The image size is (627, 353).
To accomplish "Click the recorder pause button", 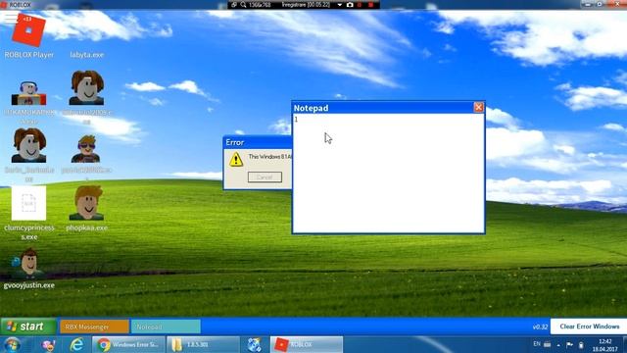I will [x=360, y=5].
